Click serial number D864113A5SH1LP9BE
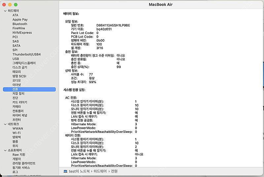Viewport: 264px width, 177px height. 113,25
